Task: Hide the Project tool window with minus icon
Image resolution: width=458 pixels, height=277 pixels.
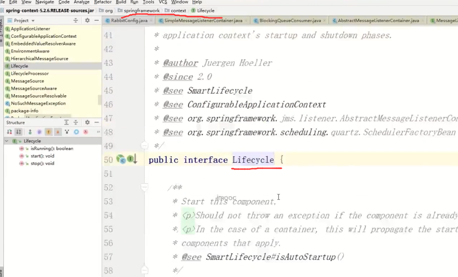Action: (x=97, y=20)
